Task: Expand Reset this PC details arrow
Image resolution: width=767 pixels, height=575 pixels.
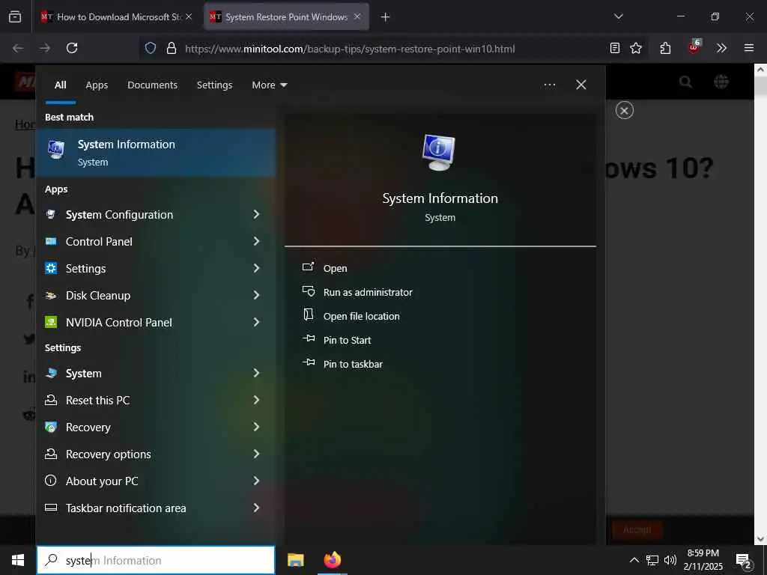Action: (256, 400)
